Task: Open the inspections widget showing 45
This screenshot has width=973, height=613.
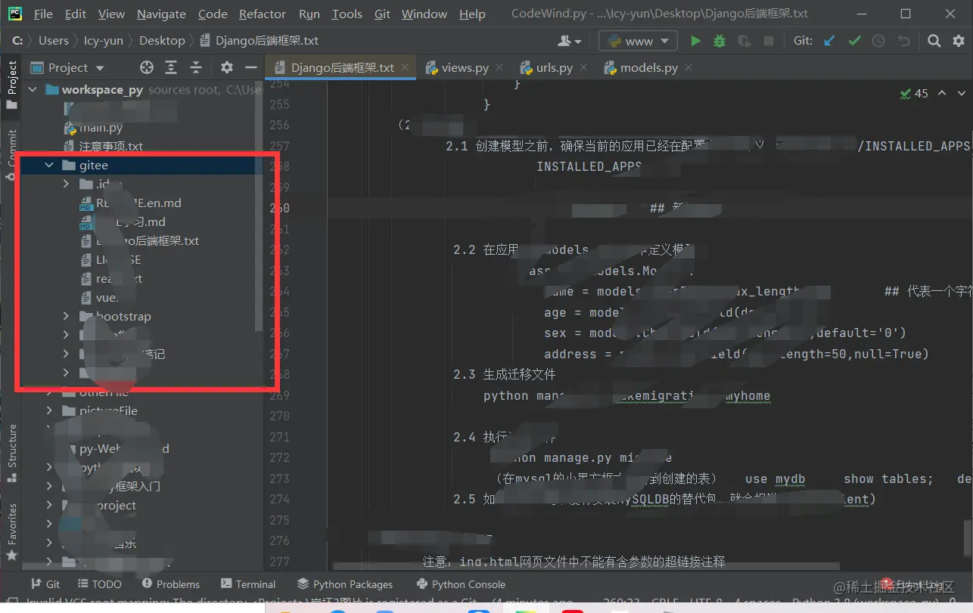Action: pos(914,93)
